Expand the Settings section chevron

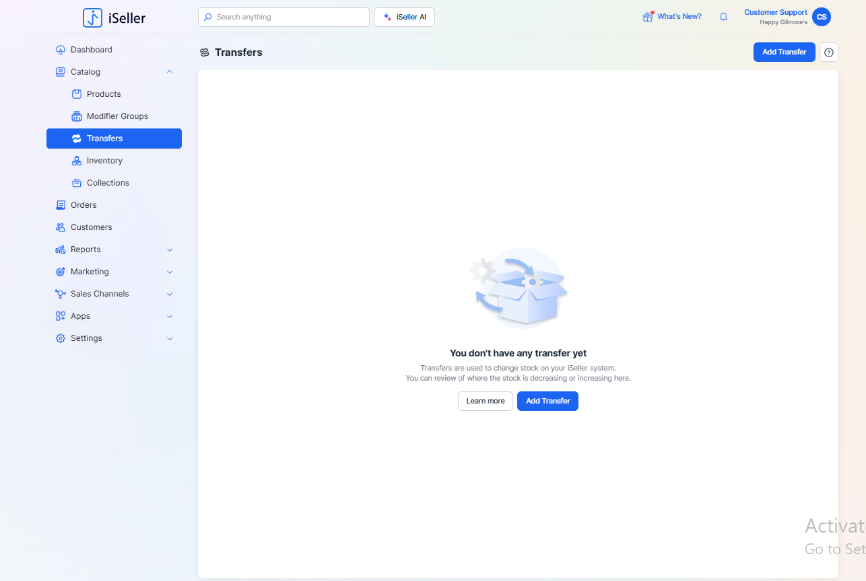pyautogui.click(x=170, y=338)
